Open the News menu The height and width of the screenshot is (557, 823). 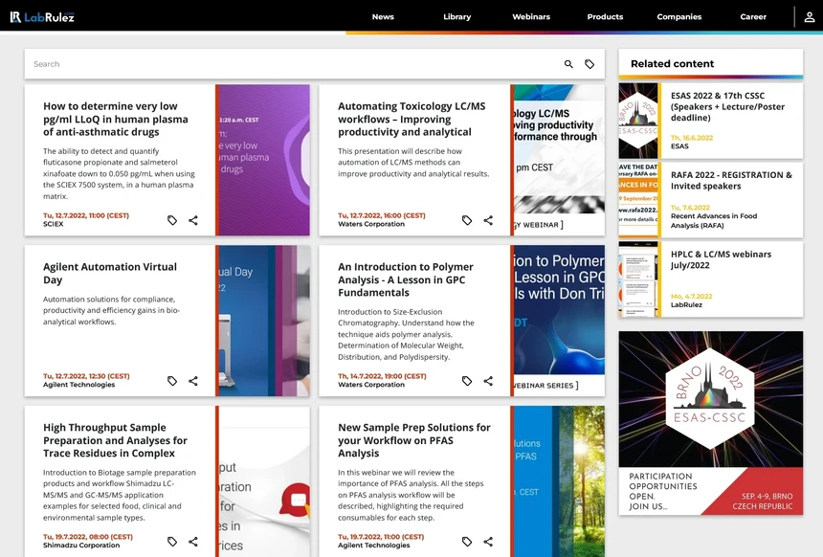tap(383, 17)
